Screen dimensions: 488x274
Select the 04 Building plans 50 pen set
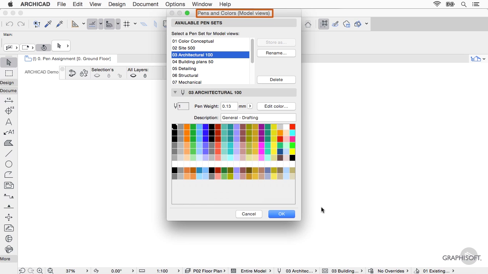[210, 62]
